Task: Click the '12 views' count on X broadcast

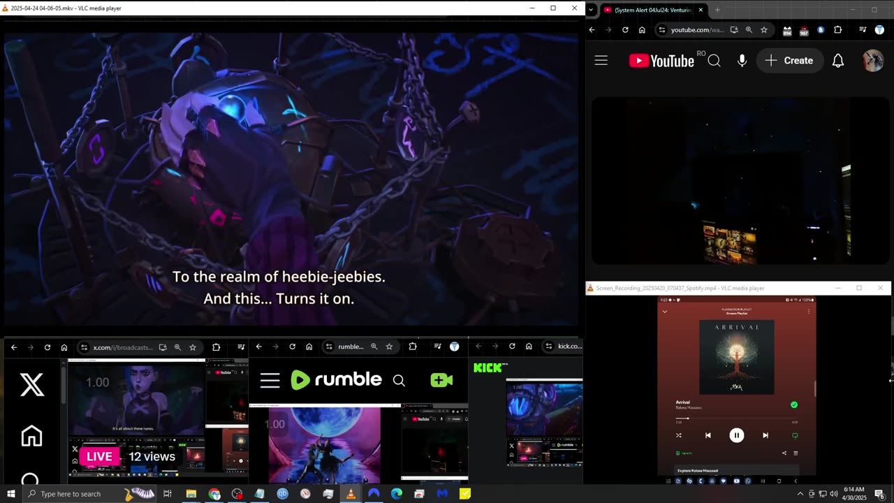Action: (x=152, y=456)
